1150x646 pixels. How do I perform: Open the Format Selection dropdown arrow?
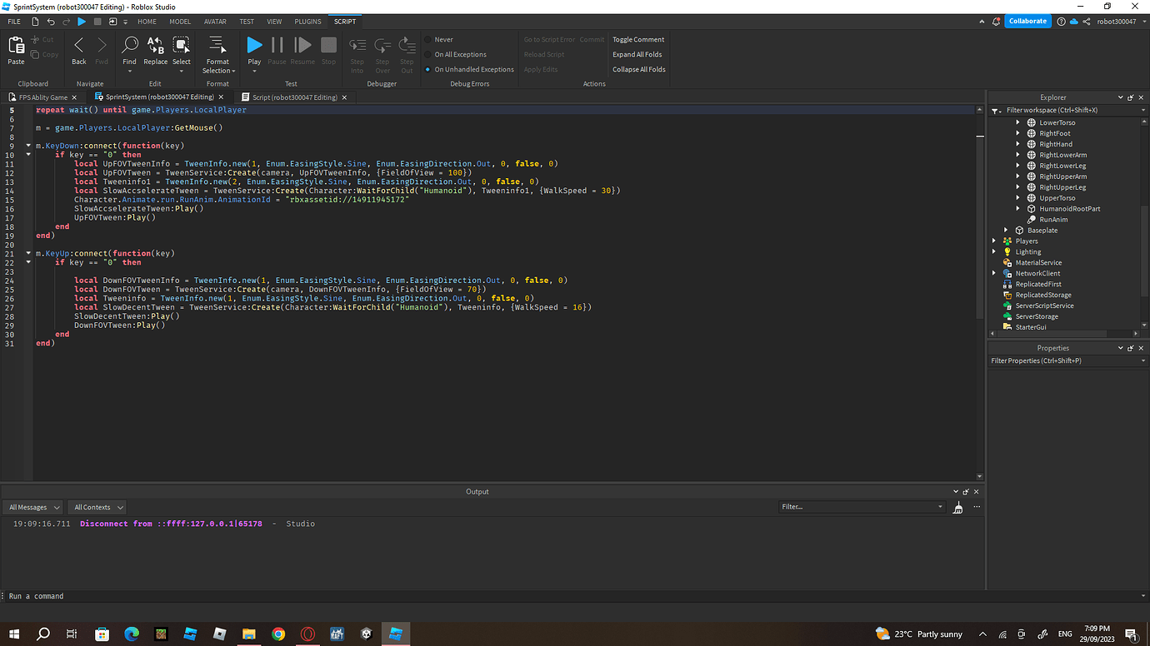(233, 71)
